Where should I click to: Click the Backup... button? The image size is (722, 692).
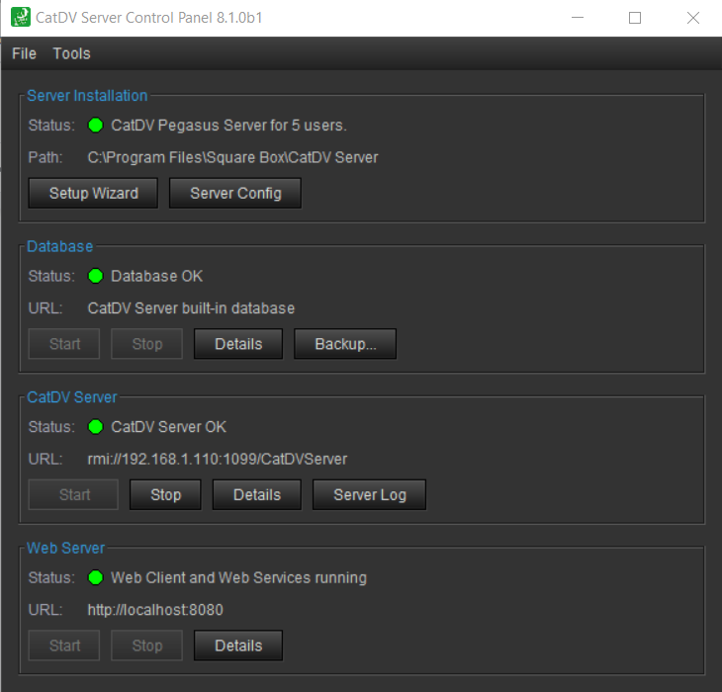click(x=345, y=344)
